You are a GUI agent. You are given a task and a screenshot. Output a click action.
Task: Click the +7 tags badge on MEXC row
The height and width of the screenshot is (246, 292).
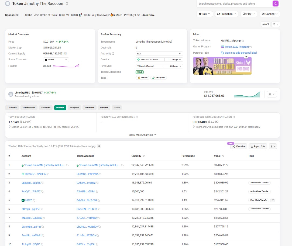coord(272,200)
